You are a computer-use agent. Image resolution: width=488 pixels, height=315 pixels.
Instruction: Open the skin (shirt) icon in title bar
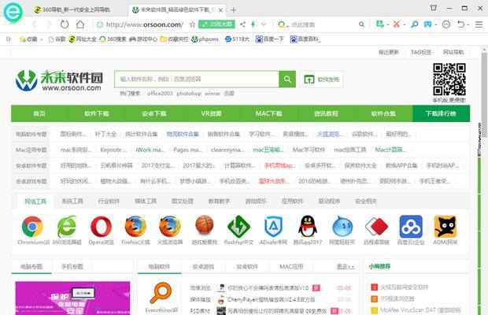pos(433,7)
